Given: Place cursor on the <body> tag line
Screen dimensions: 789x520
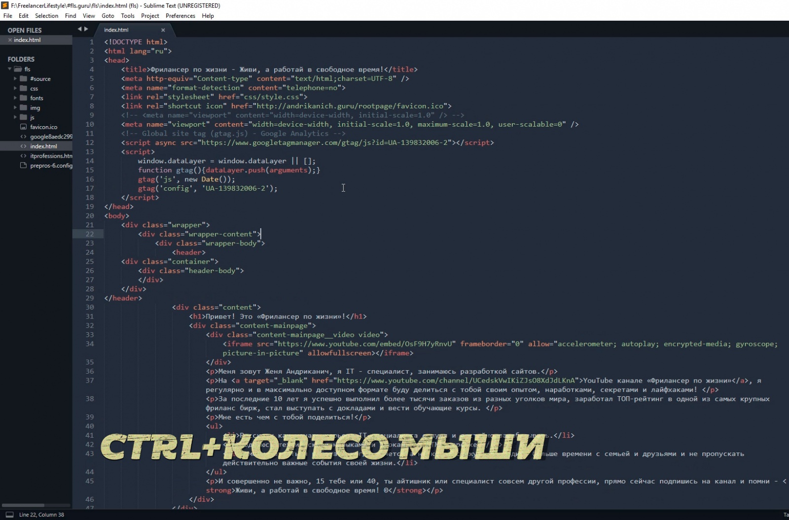Looking at the screenshot, I should pyautogui.click(x=117, y=216).
